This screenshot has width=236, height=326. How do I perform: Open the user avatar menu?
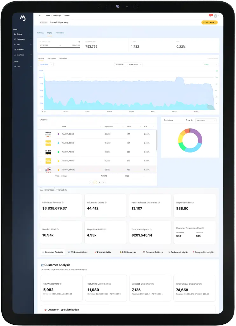pyautogui.click(x=216, y=16)
